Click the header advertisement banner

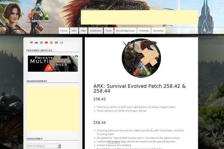coord(140,17)
